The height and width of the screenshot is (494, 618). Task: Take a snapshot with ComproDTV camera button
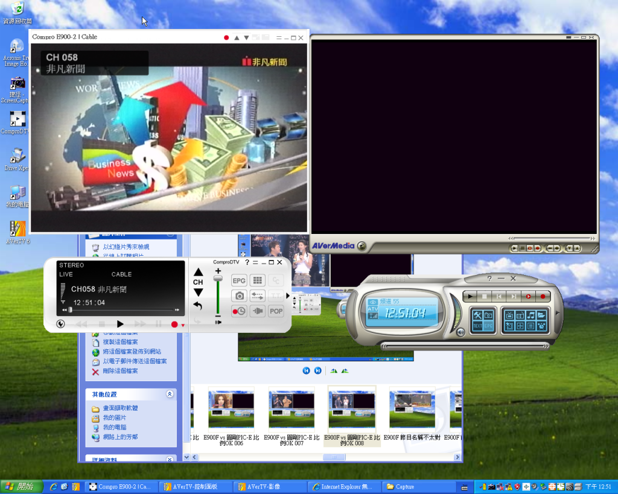pyautogui.click(x=239, y=296)
